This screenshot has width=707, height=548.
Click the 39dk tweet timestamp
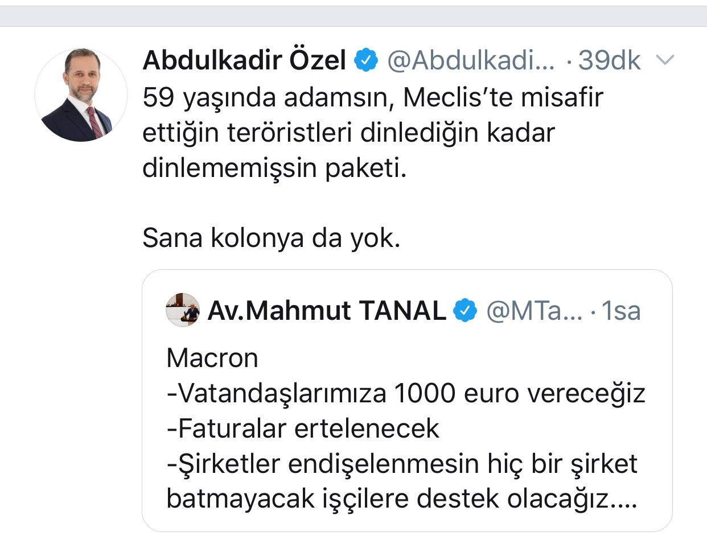click(609, 60)
